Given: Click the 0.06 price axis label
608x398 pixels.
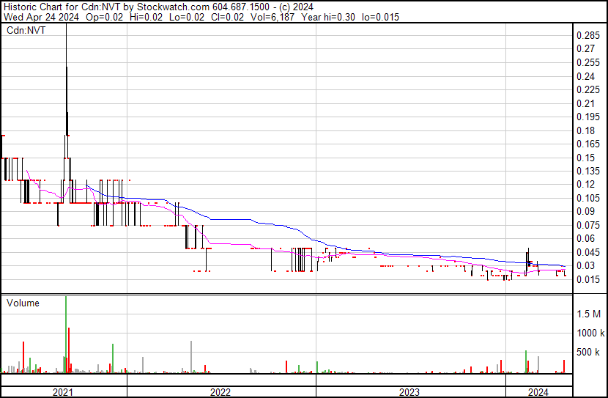Looking at the screenshot, I should (585, 239).
